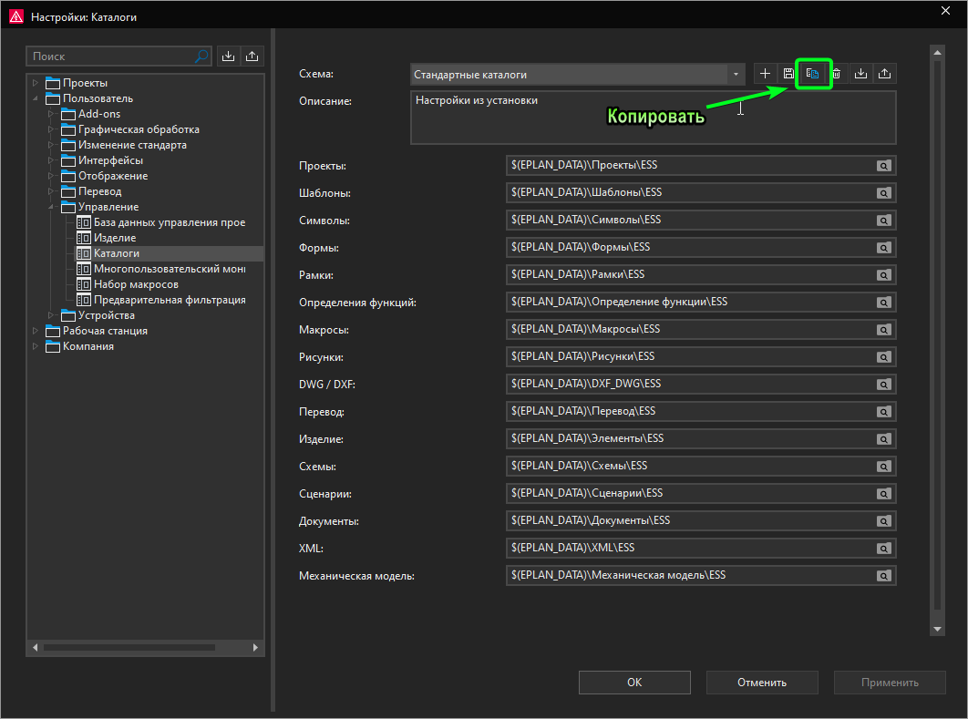Browse folder for Изделие path

884,439
